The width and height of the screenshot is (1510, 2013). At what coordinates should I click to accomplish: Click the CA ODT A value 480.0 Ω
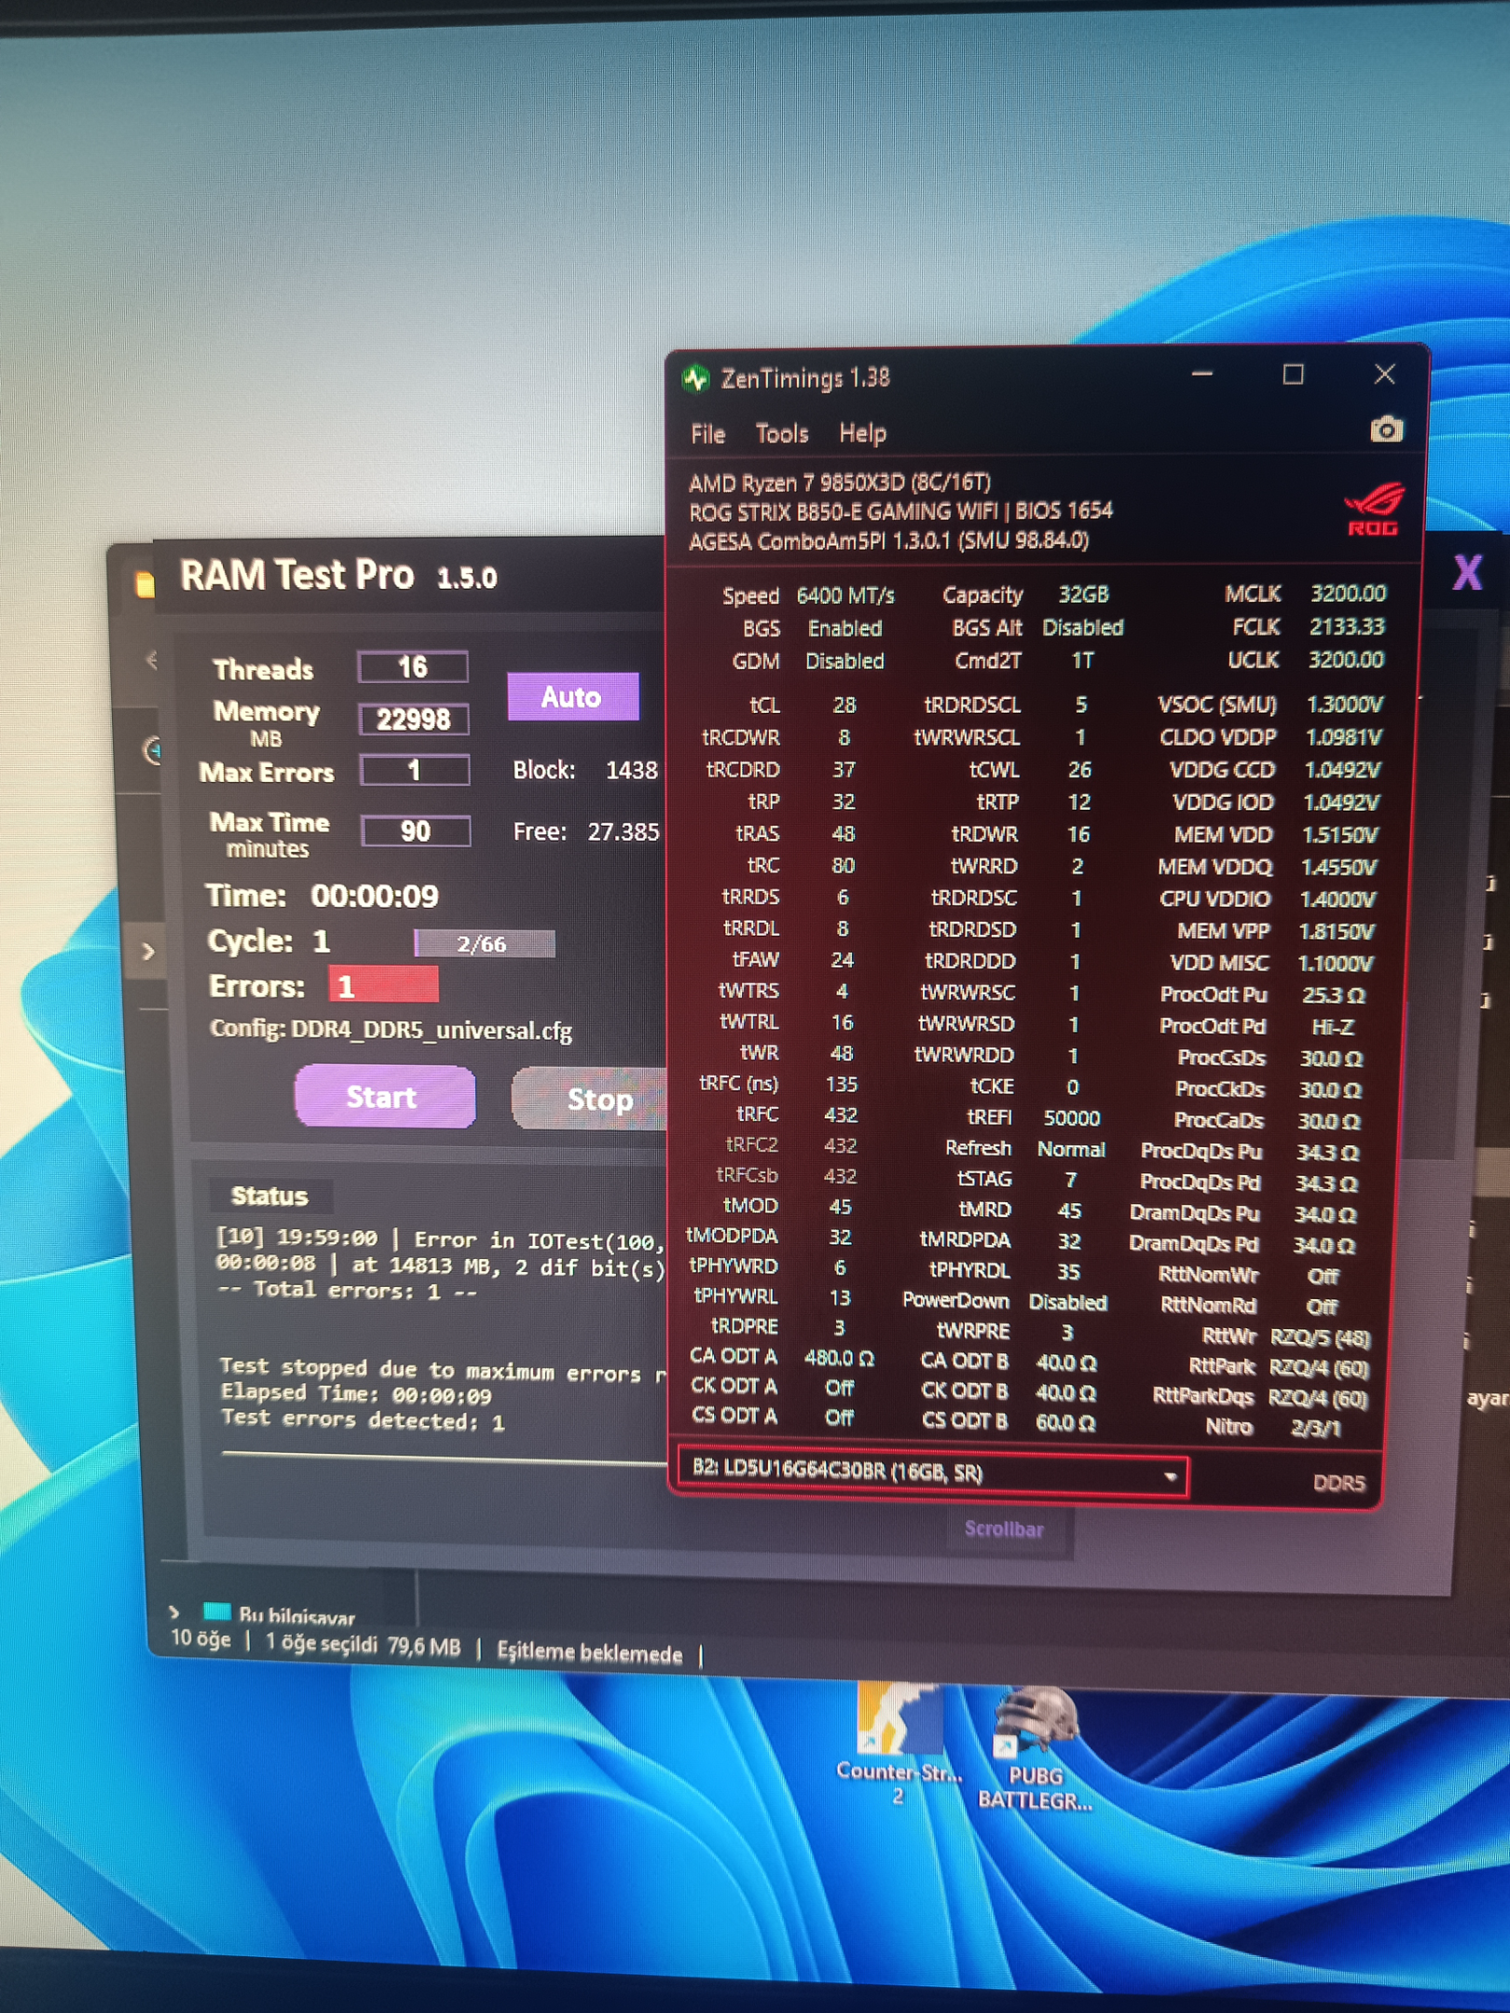click(839, 1359)
